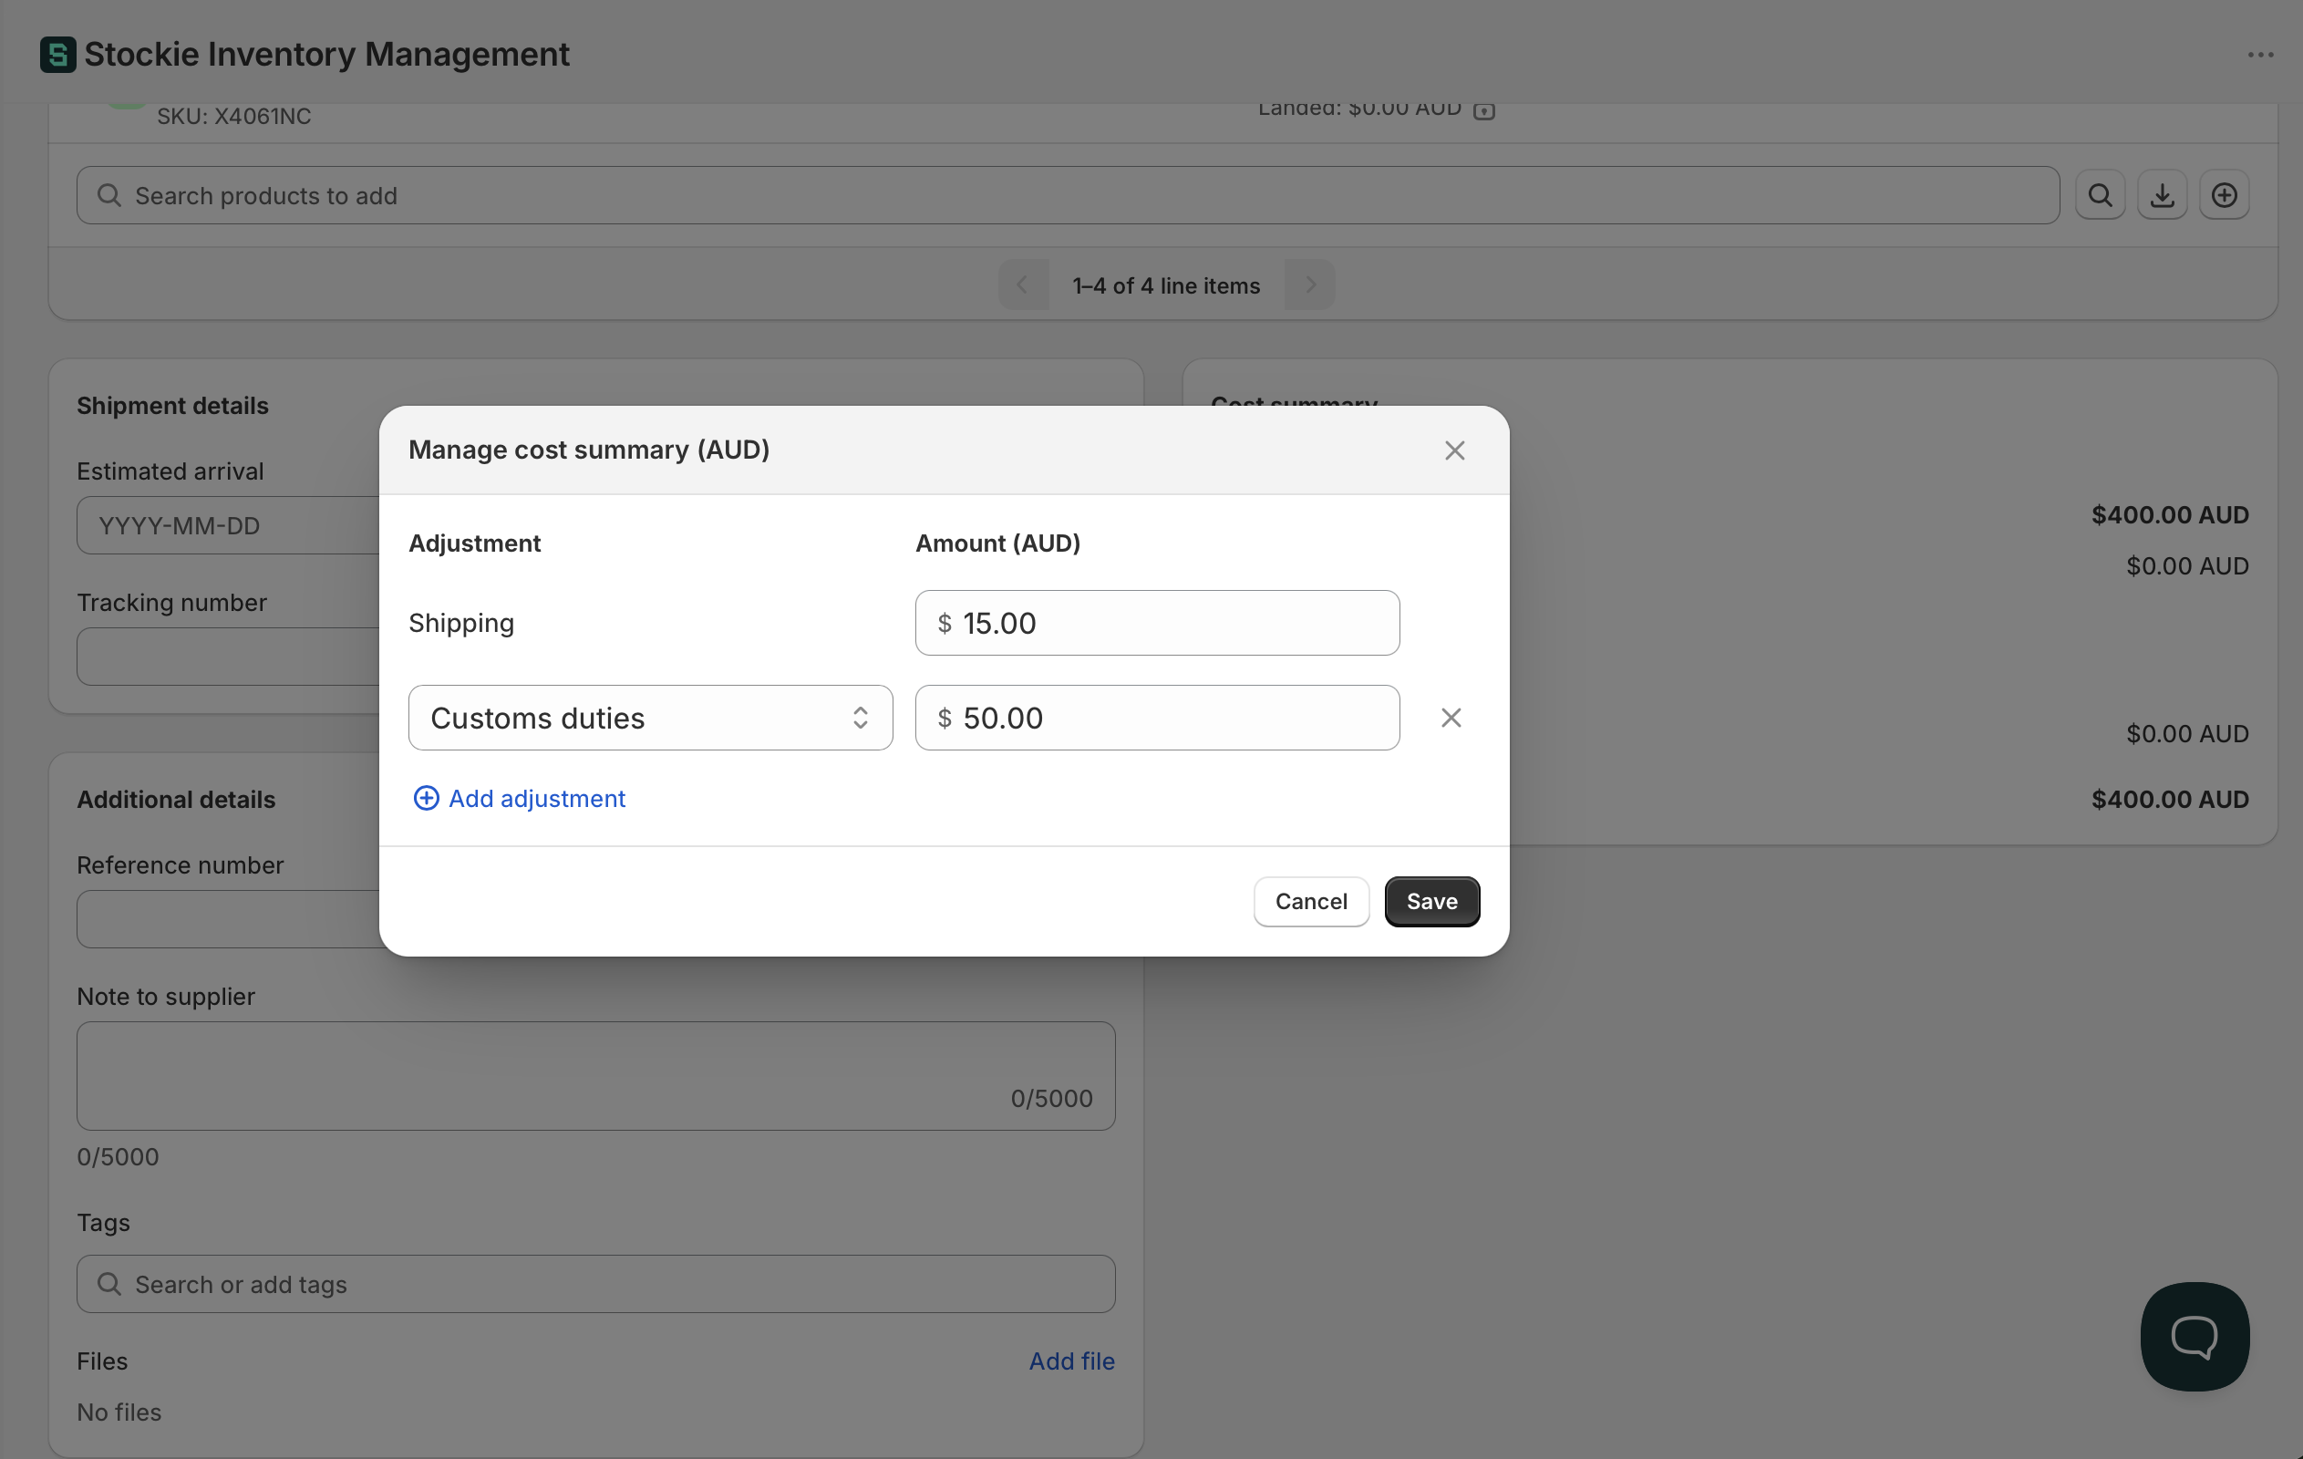
Task: Click the landed cost info icon
Action: click(x=1483, y=110)
